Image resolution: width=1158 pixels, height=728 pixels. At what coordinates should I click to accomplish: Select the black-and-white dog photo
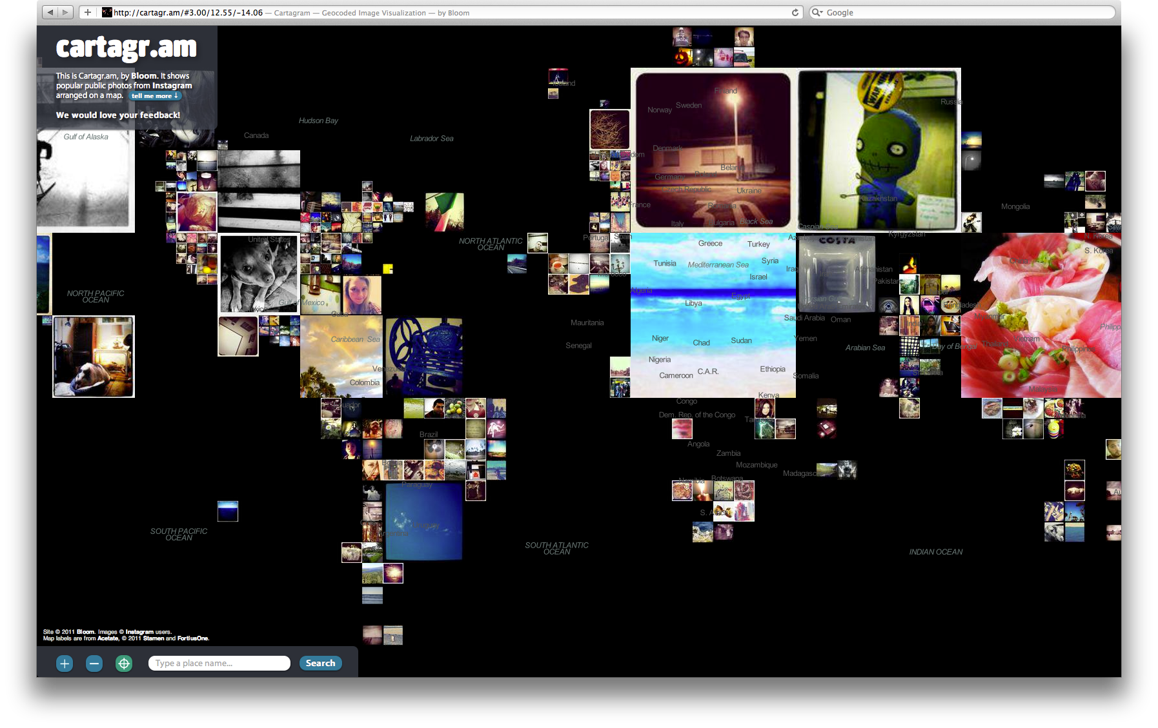(259, 274)
